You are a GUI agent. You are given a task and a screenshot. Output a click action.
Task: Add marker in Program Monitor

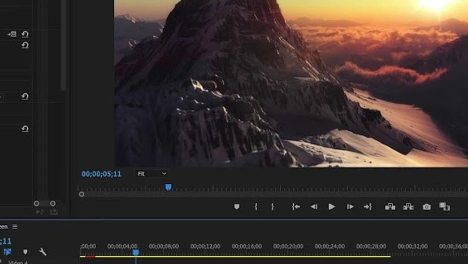pyautogui.click(x=237, y=207)
